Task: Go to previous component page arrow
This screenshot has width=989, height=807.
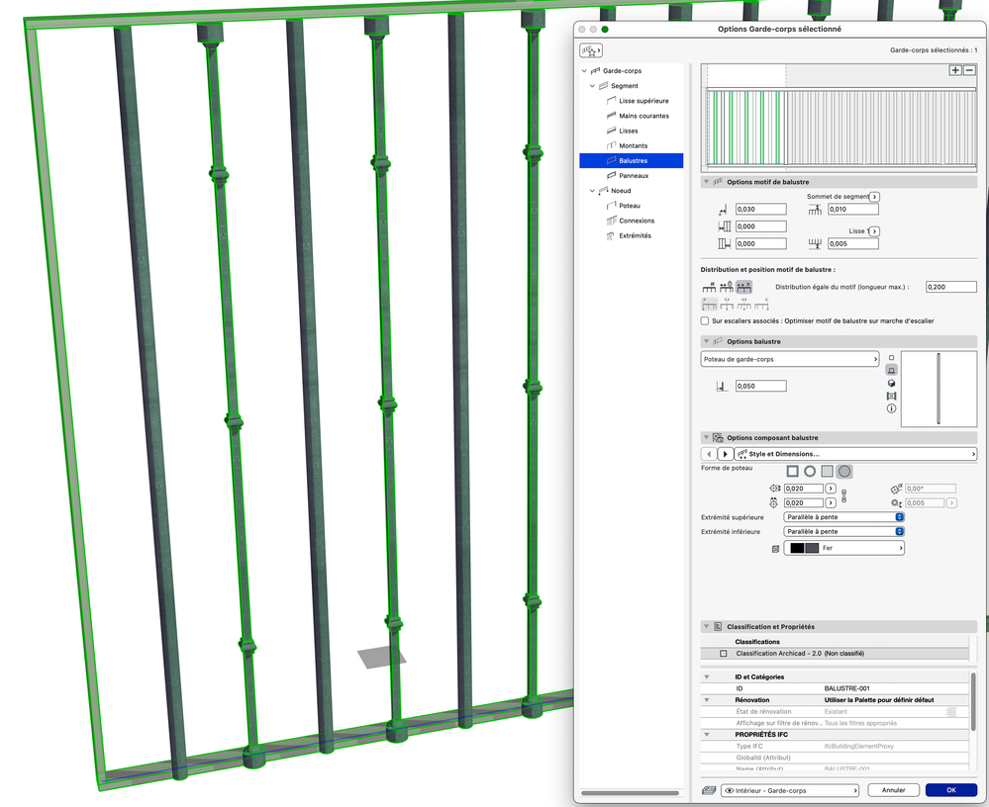Action: click(x=708, y=454)
